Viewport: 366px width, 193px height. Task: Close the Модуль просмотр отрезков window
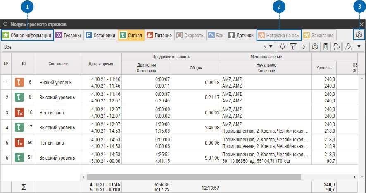pyautogui.click(x=361, y=24)
